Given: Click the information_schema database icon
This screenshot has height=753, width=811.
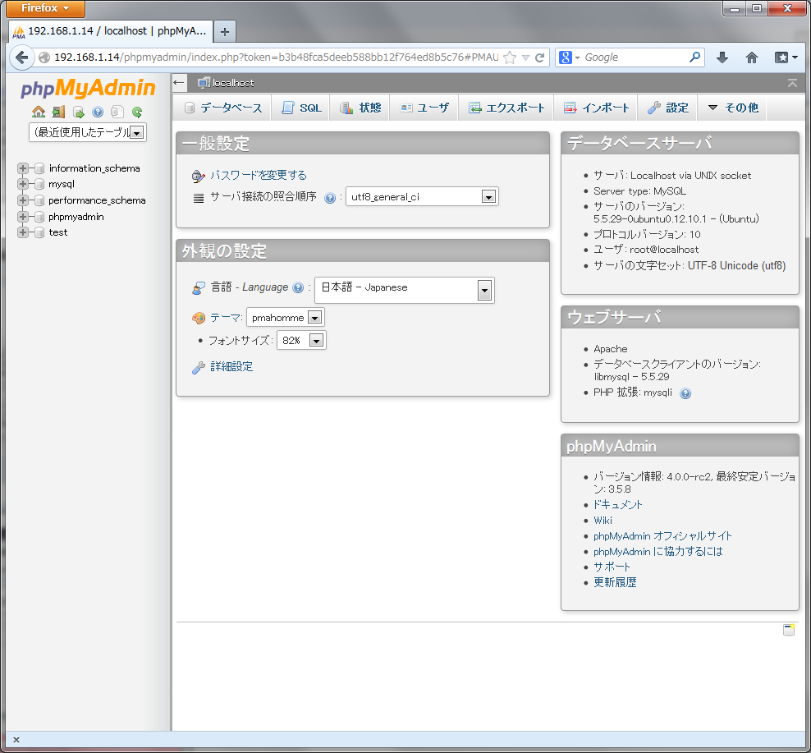Looking at the screenshot, I should point(39,168).
